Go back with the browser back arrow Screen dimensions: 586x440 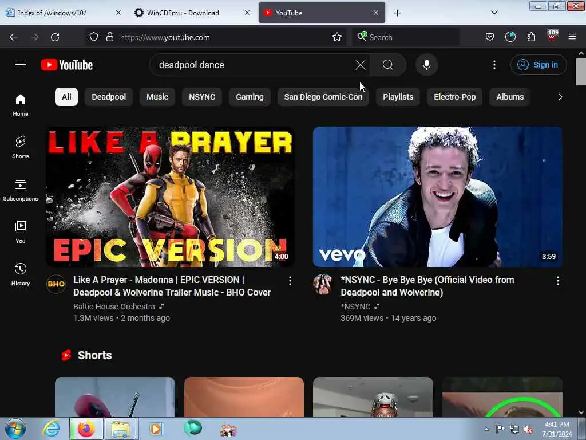pyautogui.click(x=14, y=37)
